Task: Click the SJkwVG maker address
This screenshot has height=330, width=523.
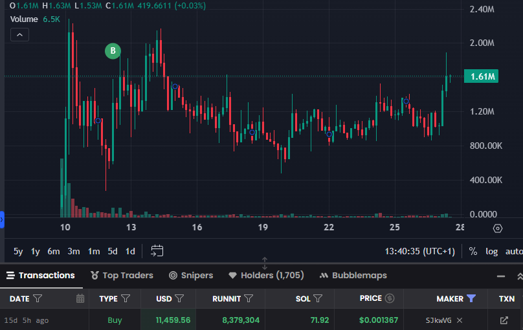Action: [438, 320]
